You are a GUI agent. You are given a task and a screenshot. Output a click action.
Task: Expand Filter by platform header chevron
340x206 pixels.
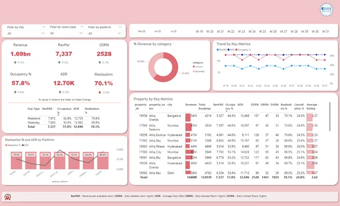coord(120,27)
